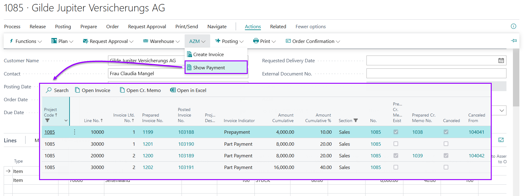This screenshot has width=524, height=196.
Task: Open posted invoice link 103190
Action: pos(186,144)
